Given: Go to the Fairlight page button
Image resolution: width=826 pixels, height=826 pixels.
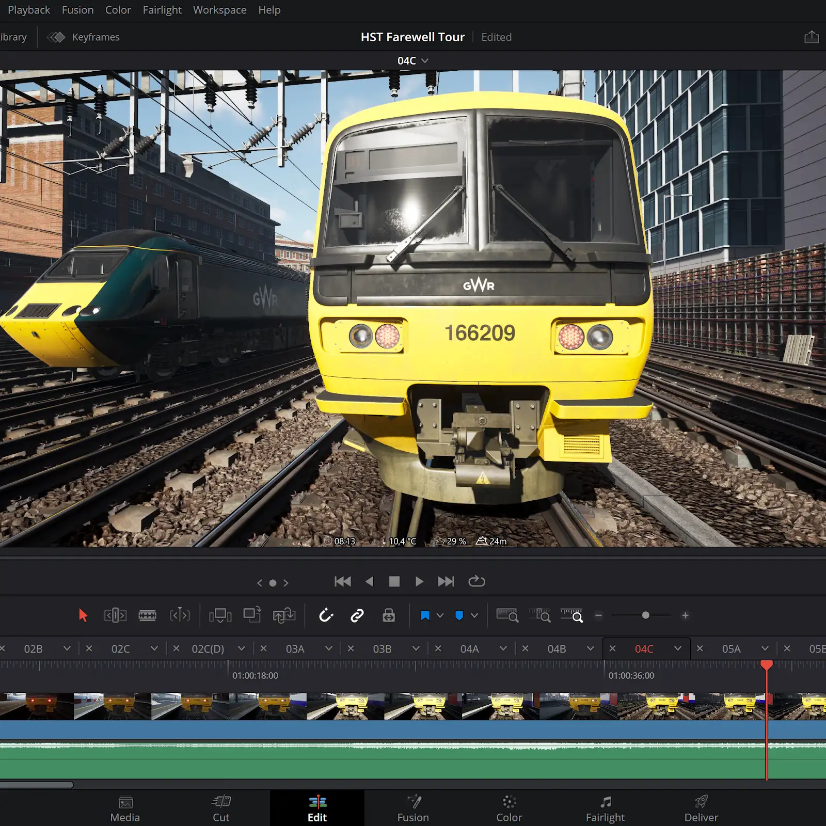Looking at the screenshot, I should [x=605, y=808].
